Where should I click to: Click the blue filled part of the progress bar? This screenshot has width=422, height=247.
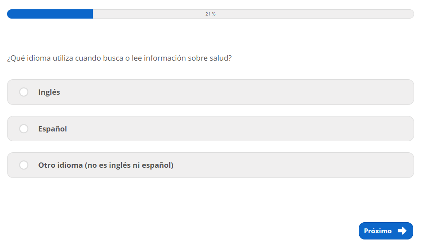click(49, 14)
